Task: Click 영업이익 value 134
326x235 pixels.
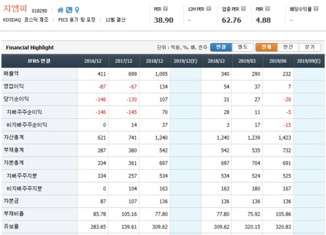Action: coord(163,87)
